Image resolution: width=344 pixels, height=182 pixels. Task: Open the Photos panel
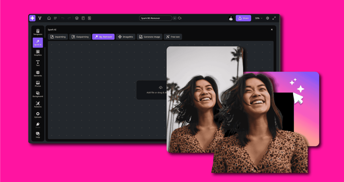(38, 84)
